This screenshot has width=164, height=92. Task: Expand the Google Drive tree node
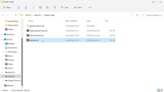(3, 80)
